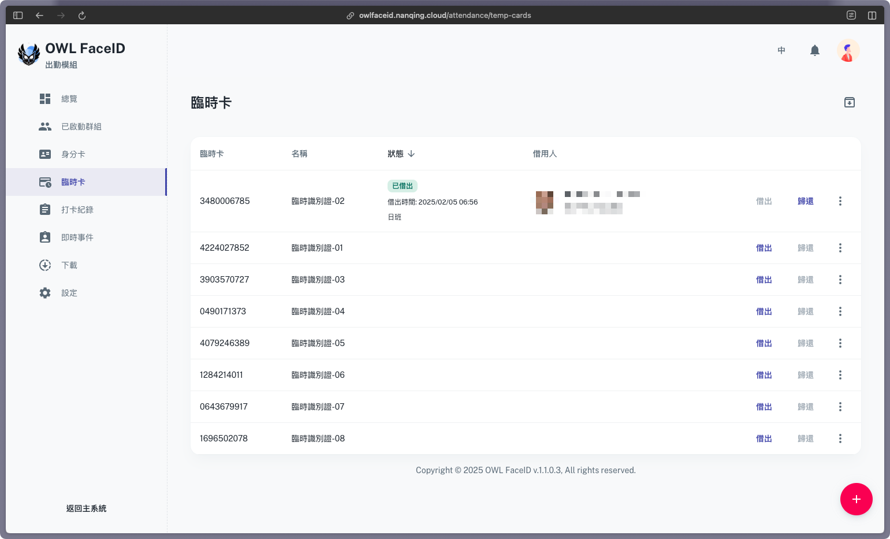Screen dimensions: 890x539
Task: Select 總覽 dashboard menu item
Action: pyautogui.click(x=69, y=99)
